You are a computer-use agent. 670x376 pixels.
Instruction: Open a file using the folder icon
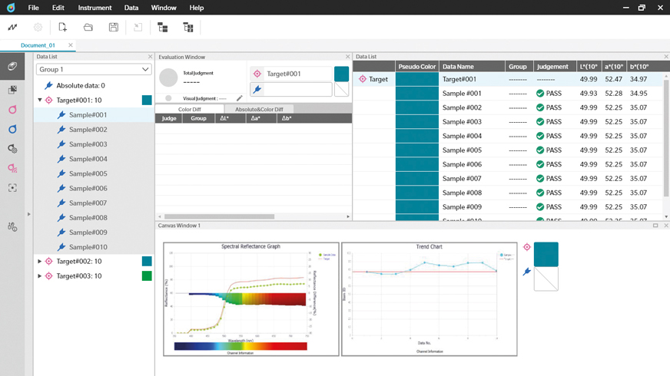tap(88, 28)
